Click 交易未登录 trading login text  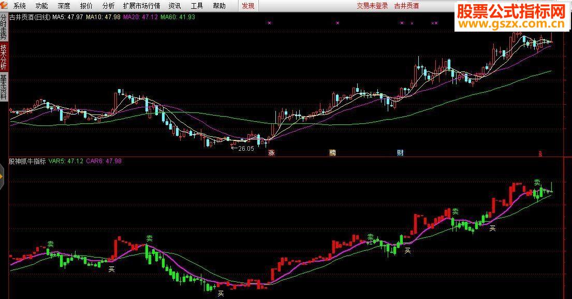(x=372, y=6)
